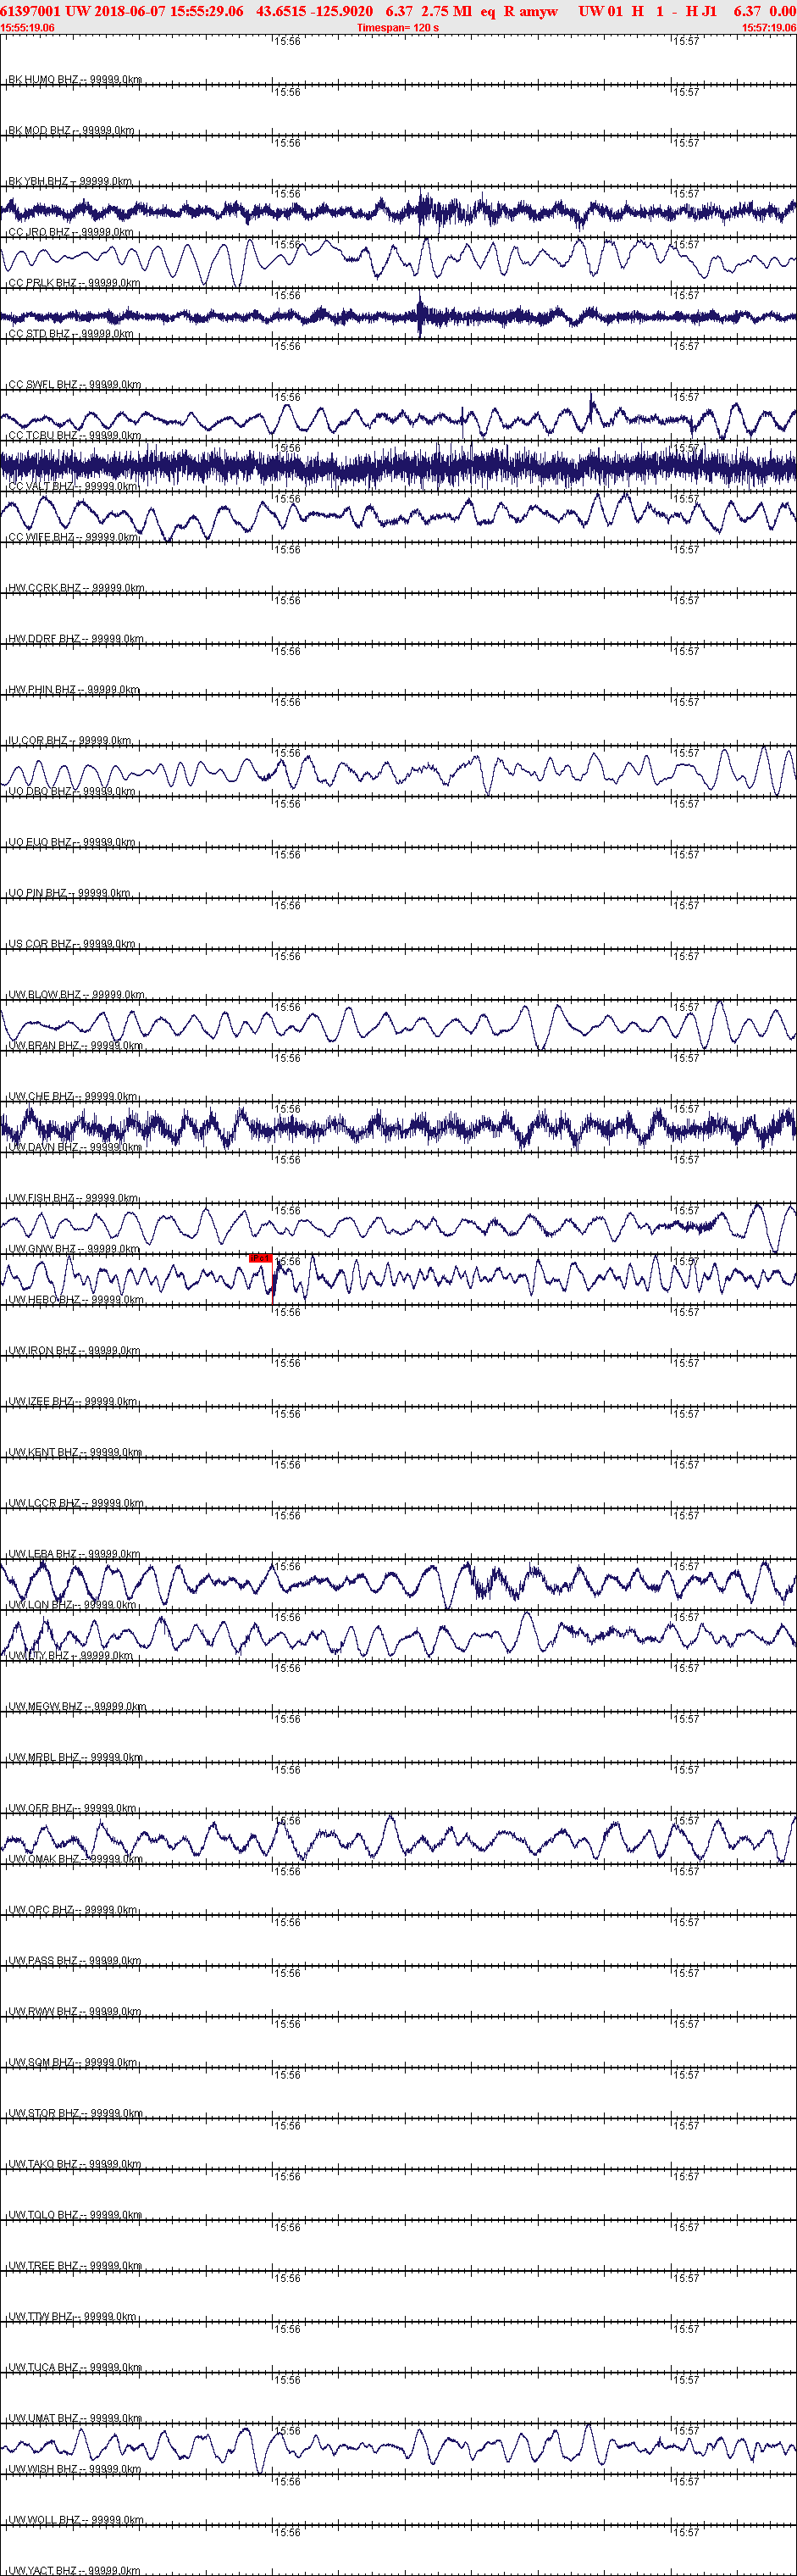This screenshot has width=797, height=2576.
Task: Select the CC.VALT BHZ station label
Action: (73, 487)
